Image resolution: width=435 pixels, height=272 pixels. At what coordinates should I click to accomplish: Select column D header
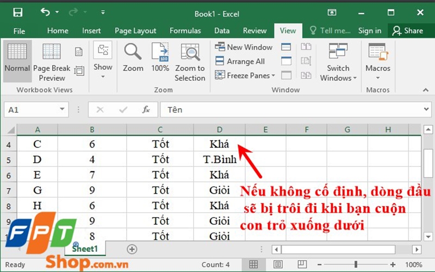220,129
